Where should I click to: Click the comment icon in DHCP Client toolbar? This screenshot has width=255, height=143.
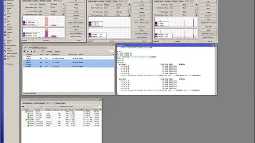tap(39, 51)
